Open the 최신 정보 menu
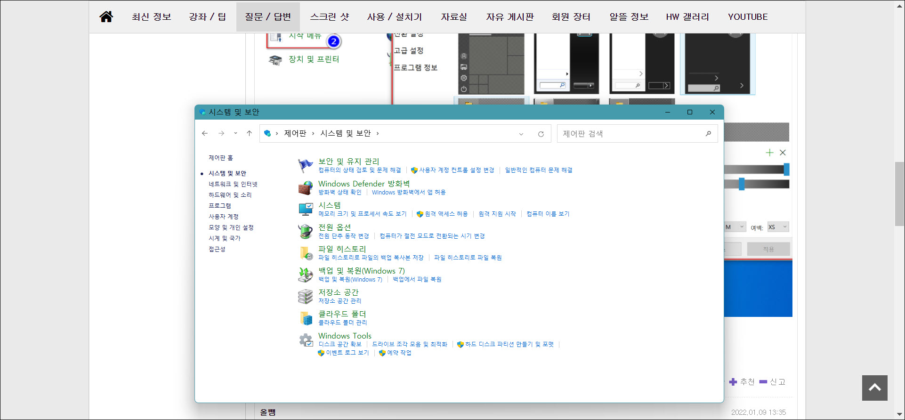The height and width of the screenshot is (420, 905). tap(151, 16)
